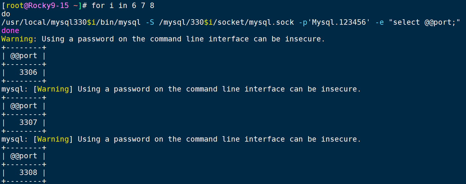The image size is (466, 184).
Task: Click the port value 3307
Action: [28, 122]
